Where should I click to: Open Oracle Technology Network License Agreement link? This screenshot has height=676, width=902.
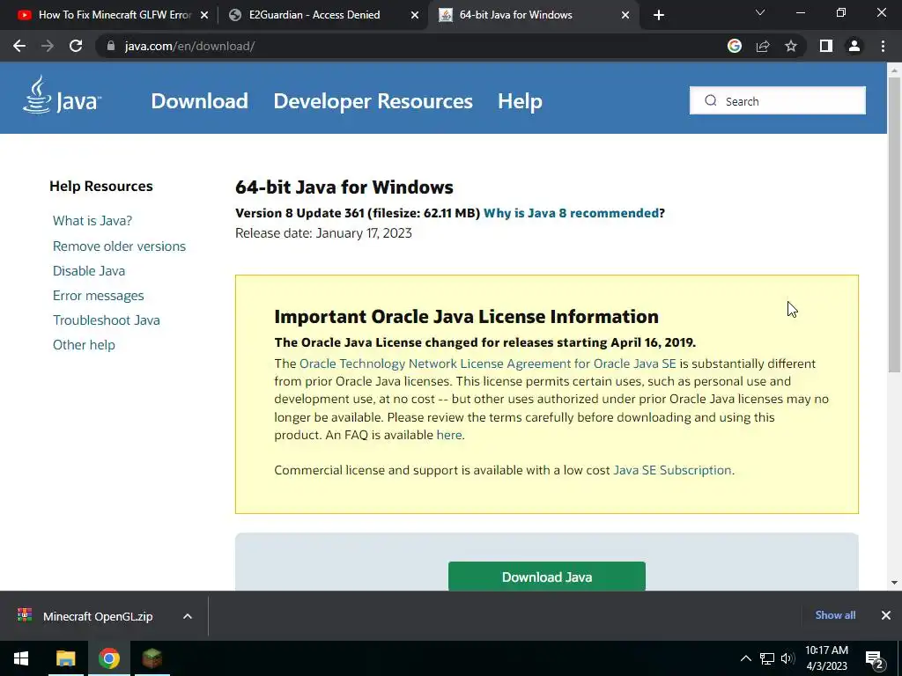tap(488, 364)
